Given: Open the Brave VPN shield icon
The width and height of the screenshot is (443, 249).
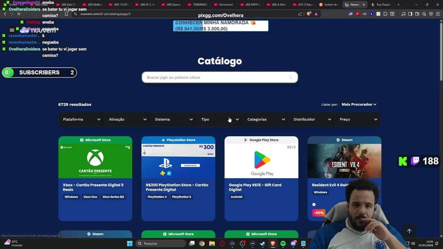Looking at the screenshot, I should click(x=431, y=14).
